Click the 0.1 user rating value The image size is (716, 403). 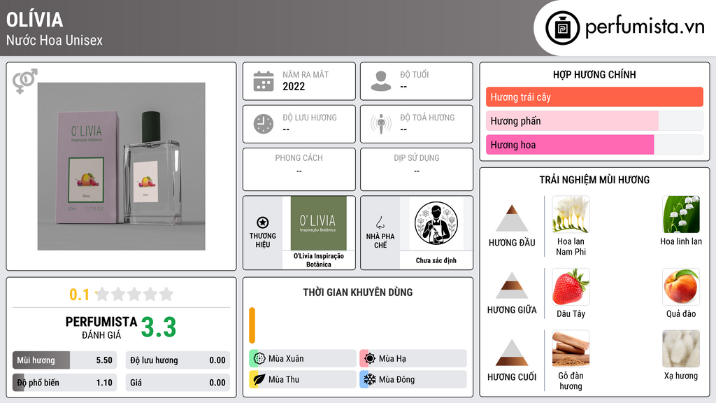pos(80,295)
